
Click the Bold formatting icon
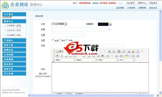tap(57, 56)
